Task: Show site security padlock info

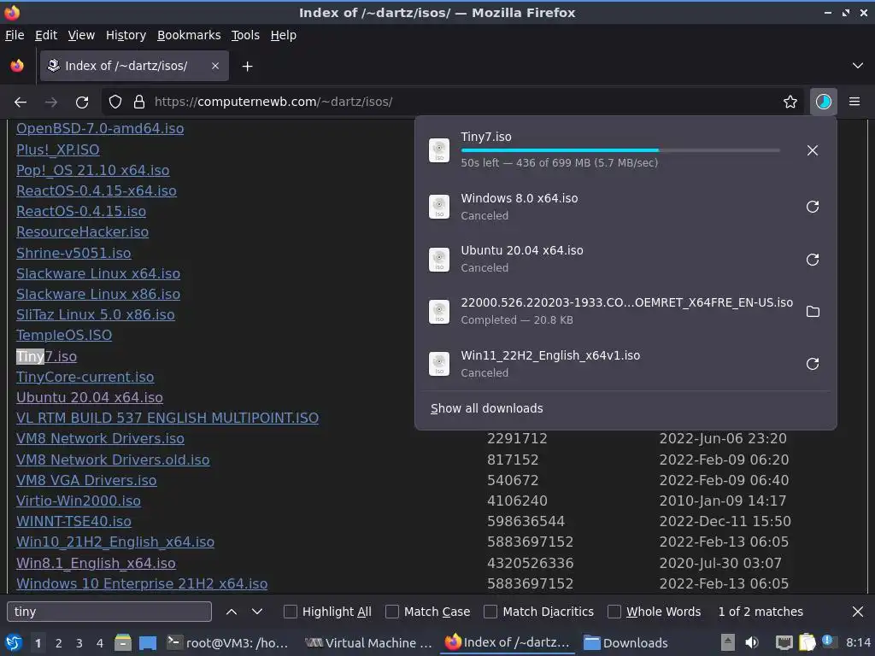Action: [x=139, y=102]
